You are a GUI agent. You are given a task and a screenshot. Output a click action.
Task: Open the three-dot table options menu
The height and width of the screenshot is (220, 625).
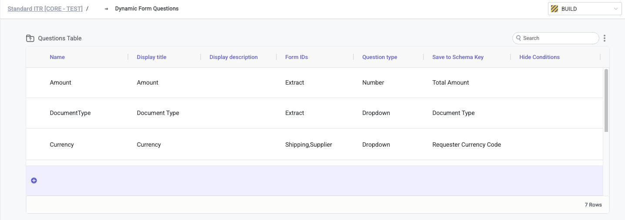605,38
